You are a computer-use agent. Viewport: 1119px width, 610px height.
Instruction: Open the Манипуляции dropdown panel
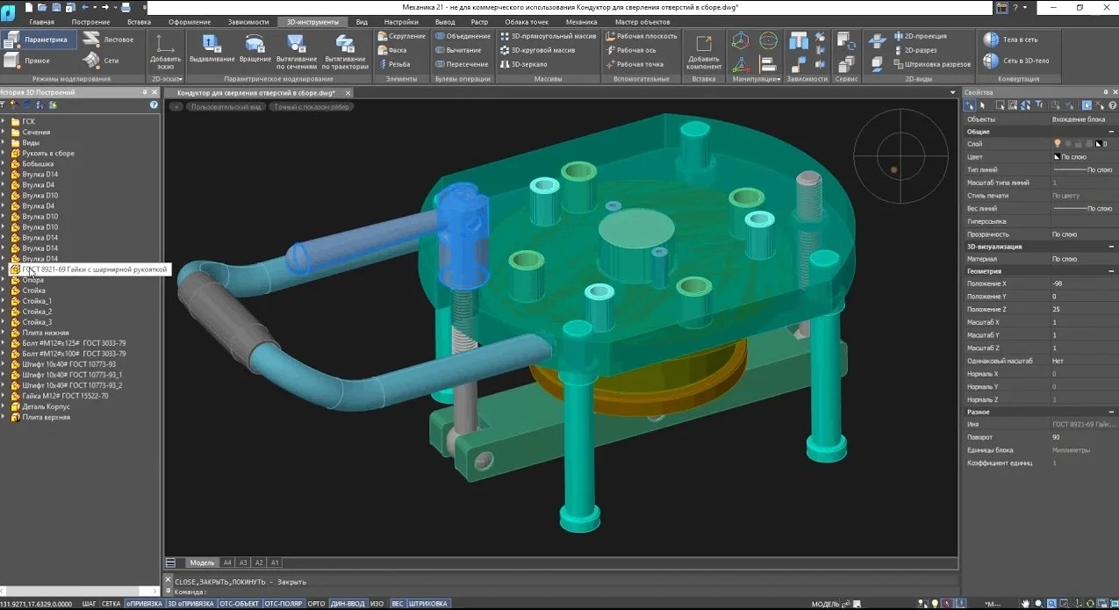[x=756, y=79]
